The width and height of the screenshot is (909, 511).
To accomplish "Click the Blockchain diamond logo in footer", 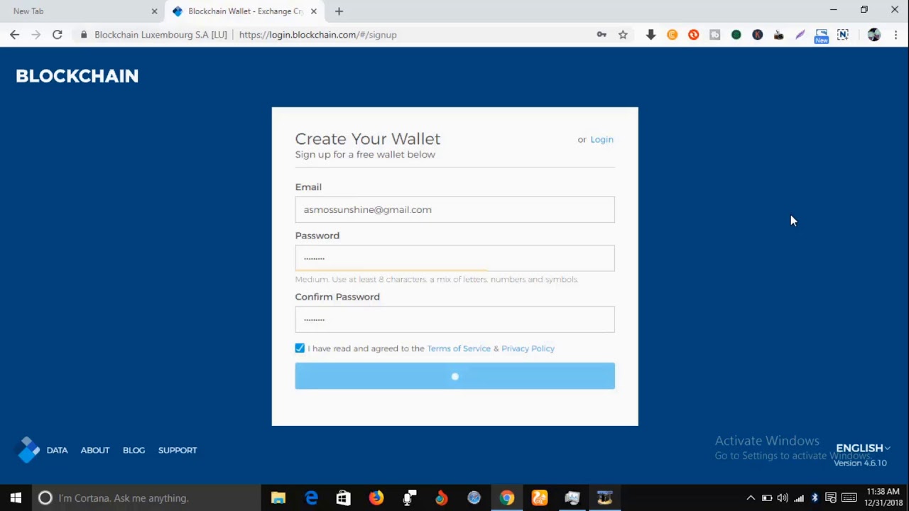I will [x=28, y=450].
